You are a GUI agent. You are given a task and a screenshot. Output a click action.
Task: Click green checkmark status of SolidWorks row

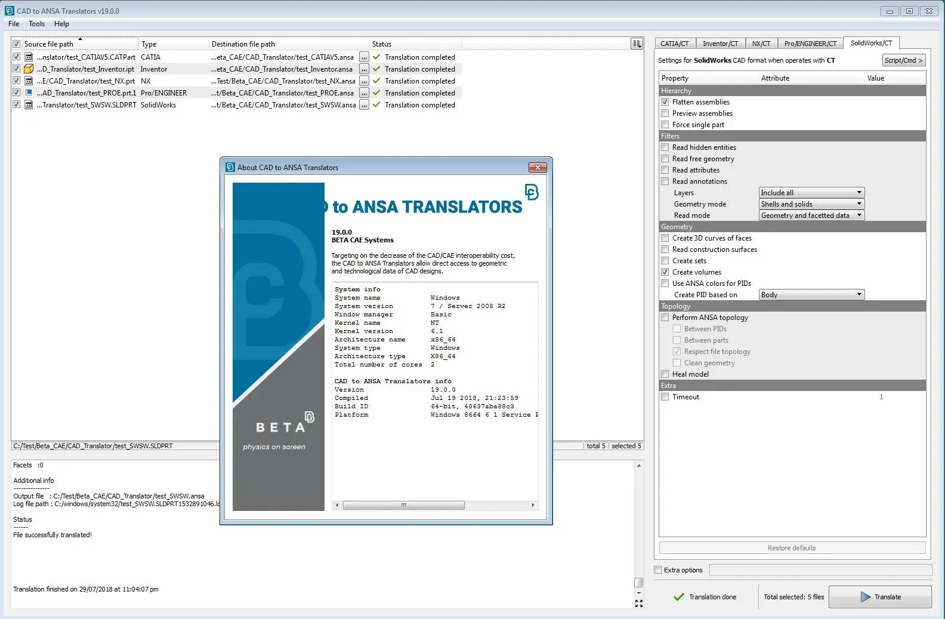(x=376, y=105)
